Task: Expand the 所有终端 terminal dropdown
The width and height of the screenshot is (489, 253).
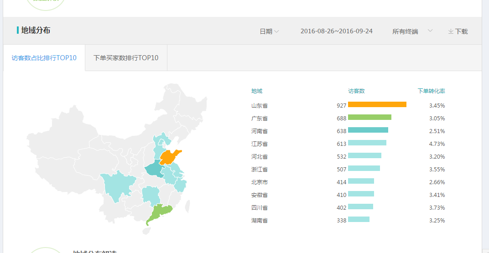Action: (412, 31)
